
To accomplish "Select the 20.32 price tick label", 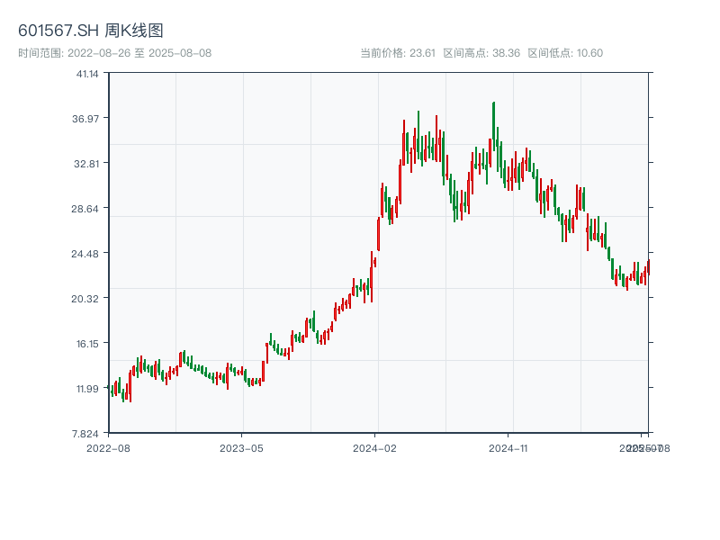I will click(x=87, y=299).
